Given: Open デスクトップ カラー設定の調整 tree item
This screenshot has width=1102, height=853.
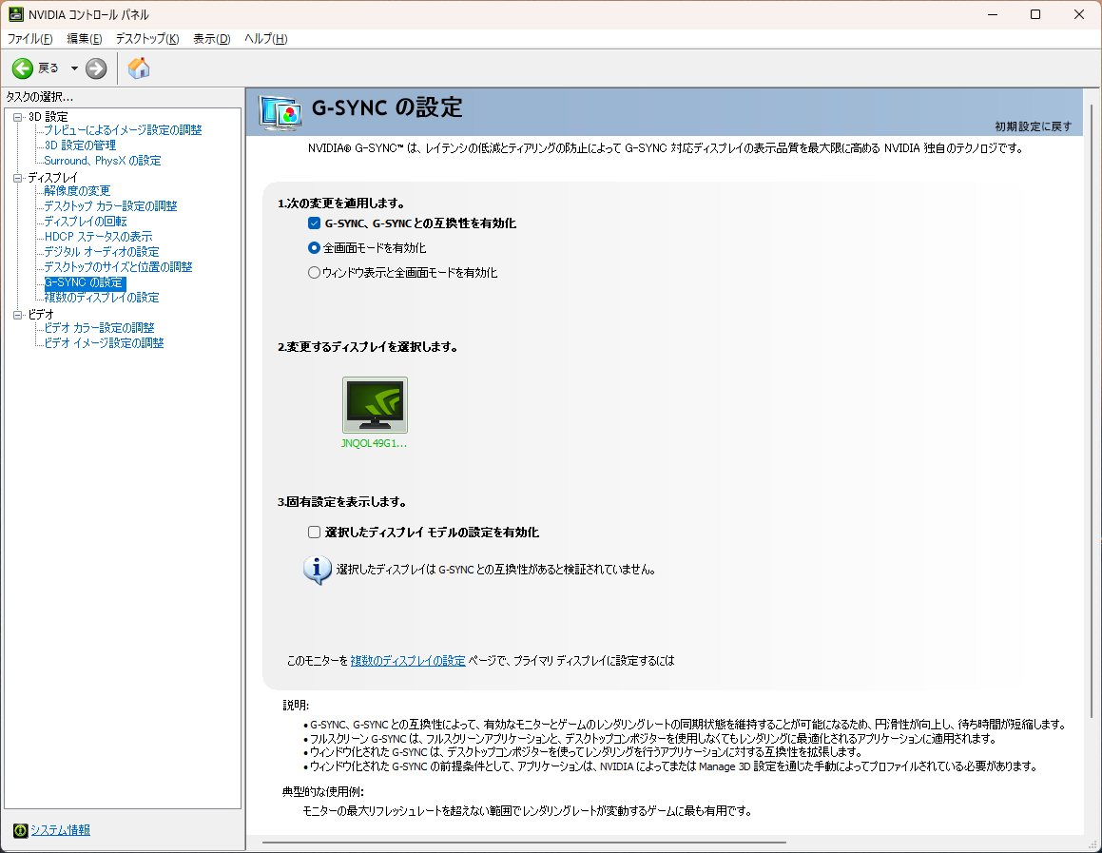Looking at the screenshot, I should [111, 206].
